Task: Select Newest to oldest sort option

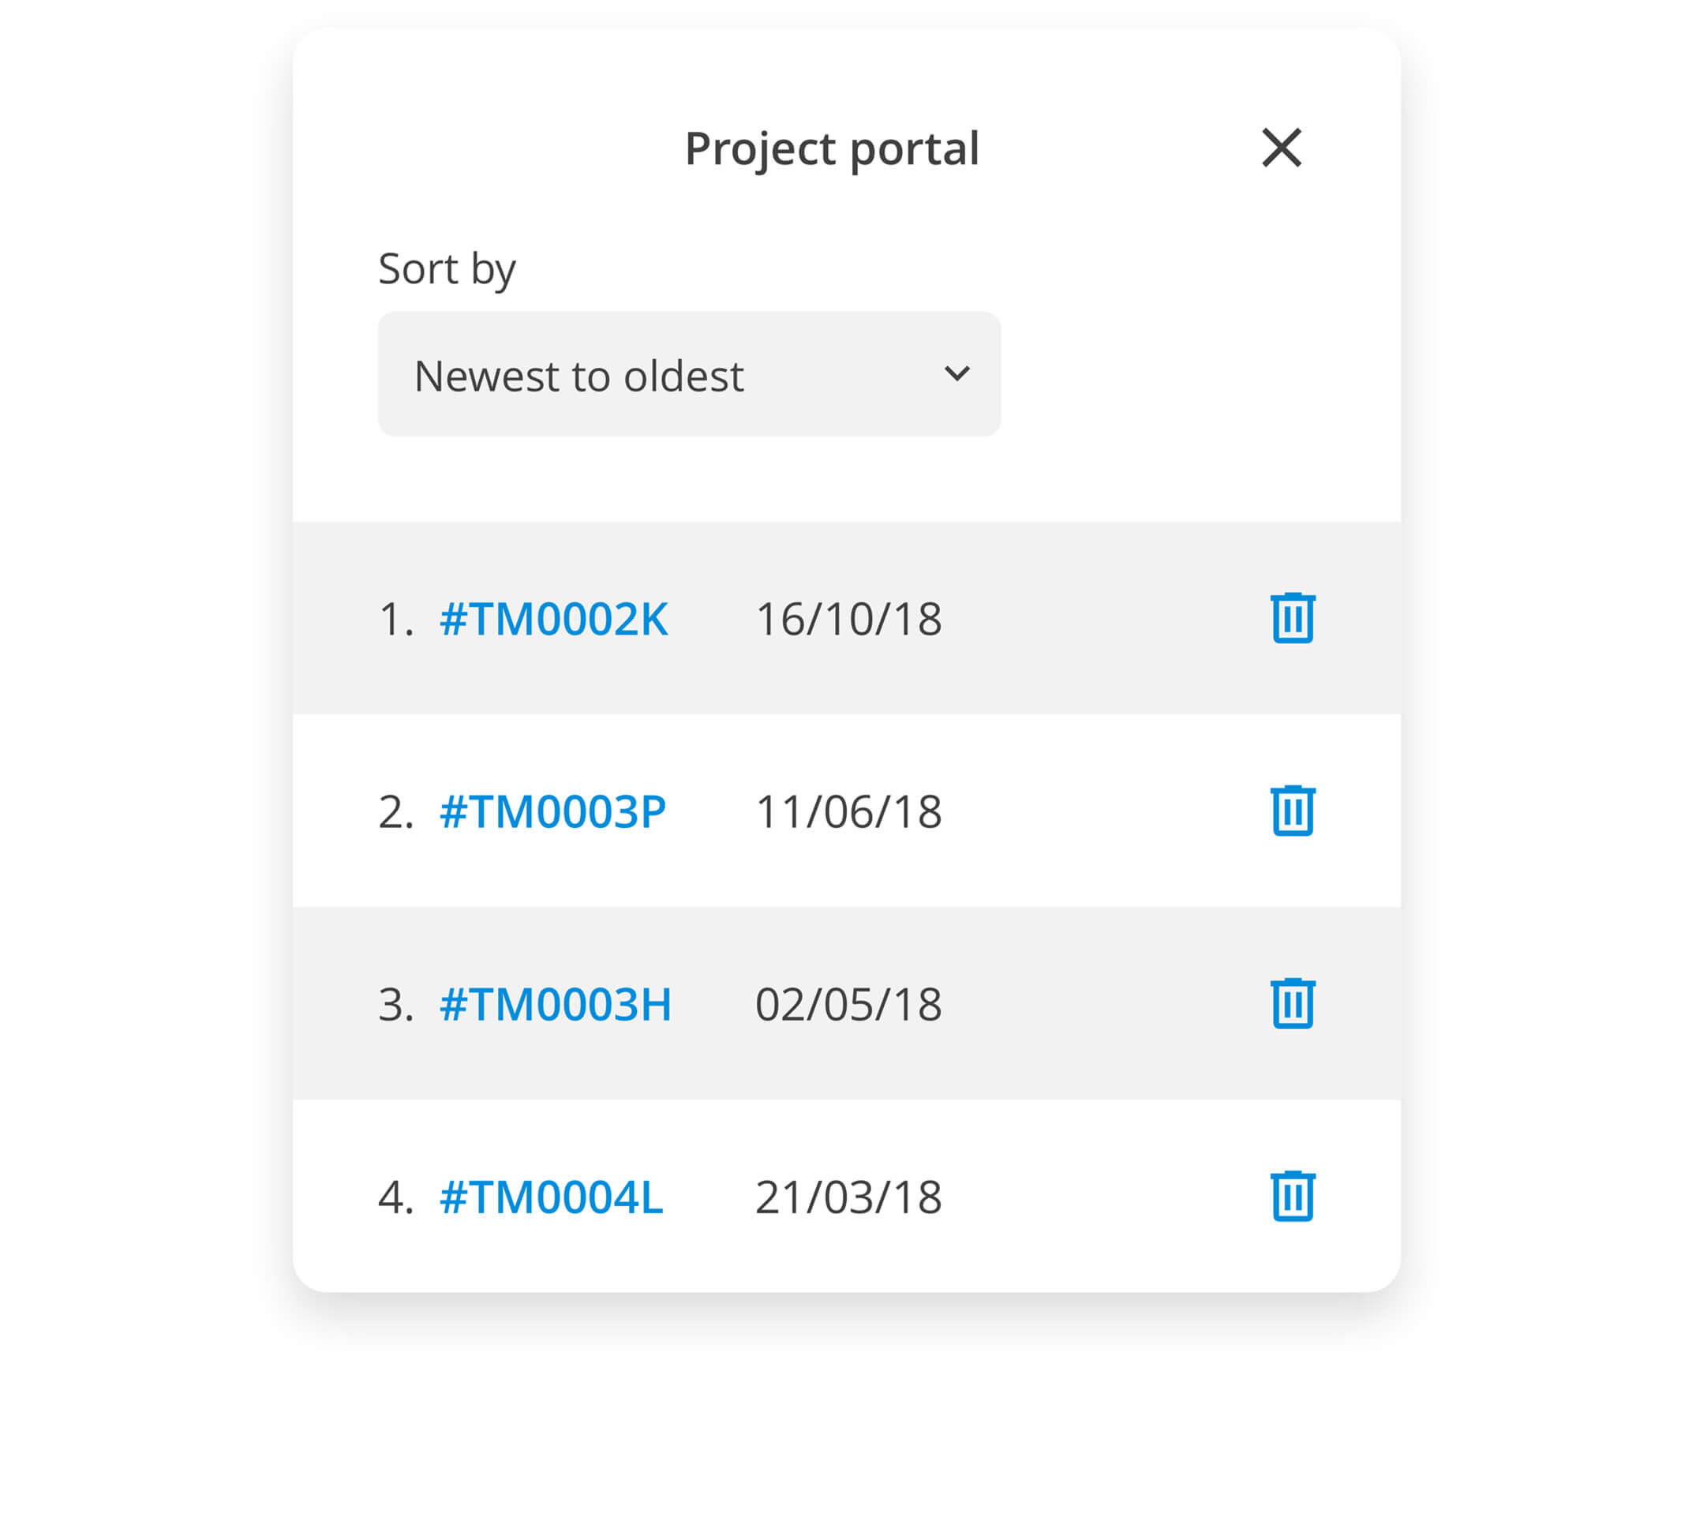Action: 688,373
